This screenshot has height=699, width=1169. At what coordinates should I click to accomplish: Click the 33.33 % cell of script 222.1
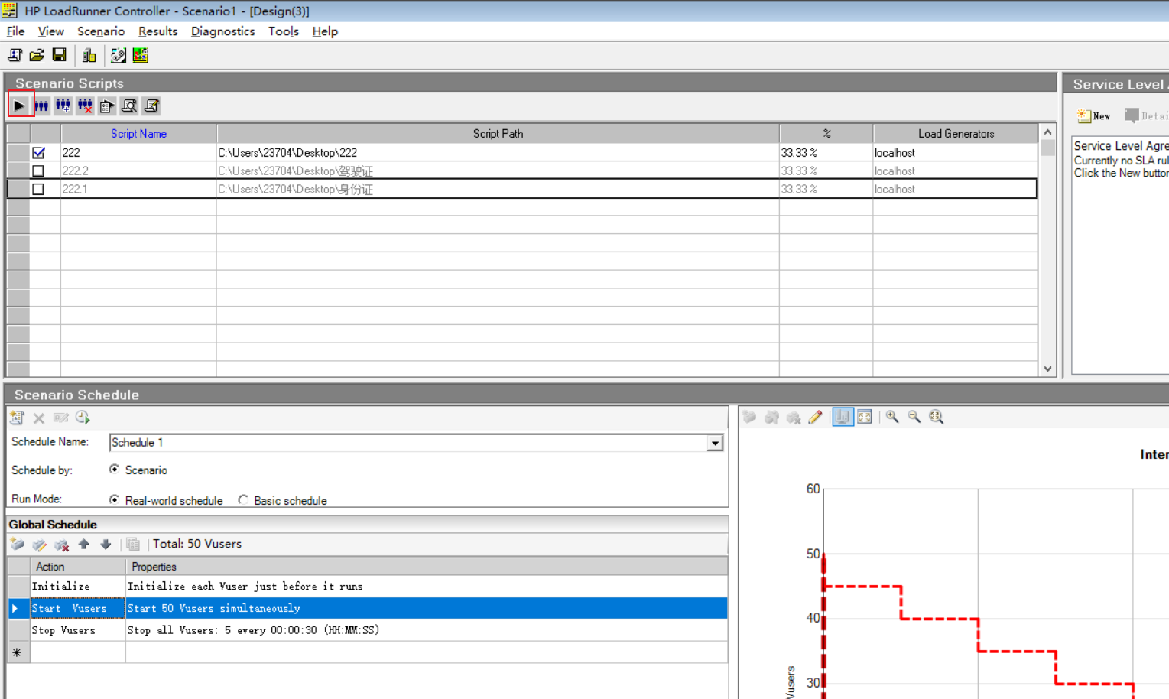826,189
